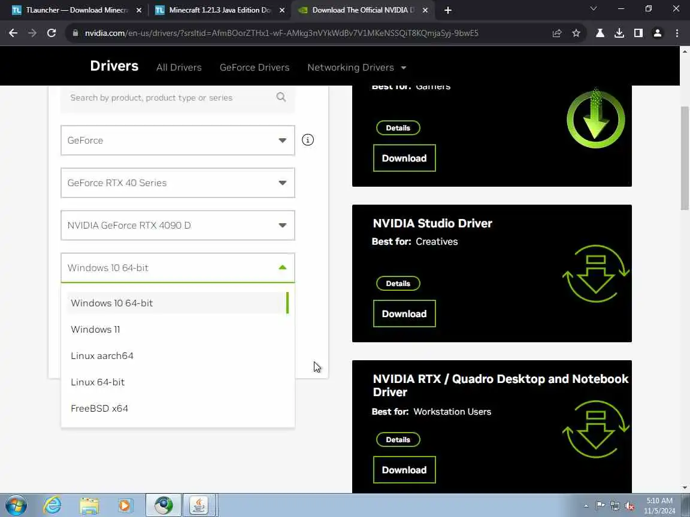Close the Minecraft 1.21.3 tab

click(282, 10)
